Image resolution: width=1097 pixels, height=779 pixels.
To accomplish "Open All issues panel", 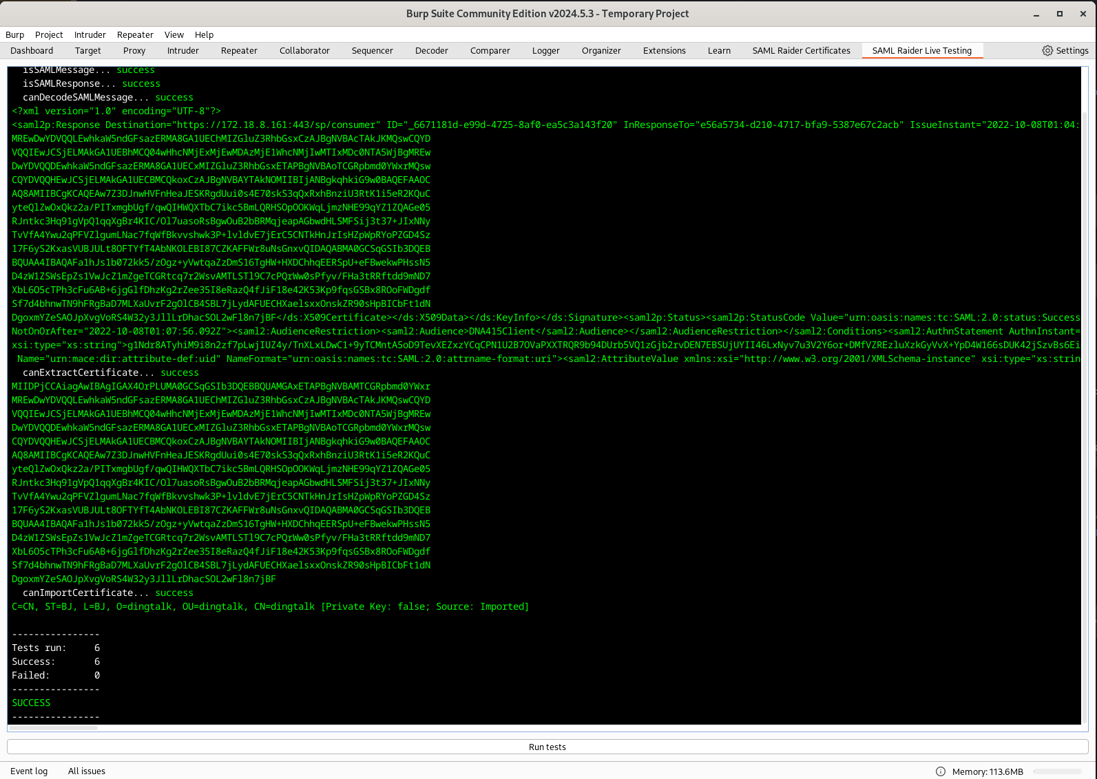I will pos(87,771).
